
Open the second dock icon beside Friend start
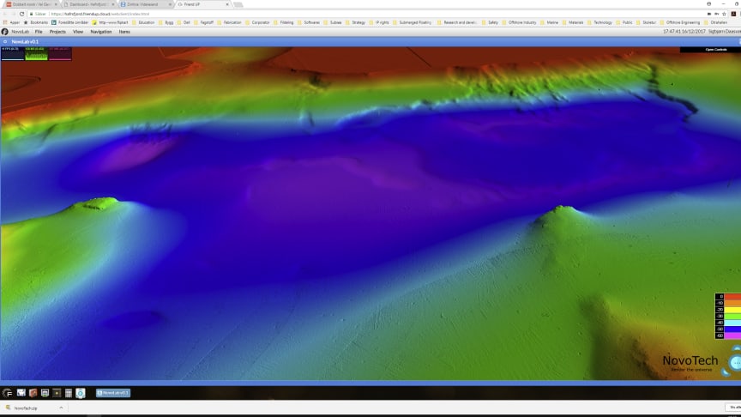click(x=21, y=393)
